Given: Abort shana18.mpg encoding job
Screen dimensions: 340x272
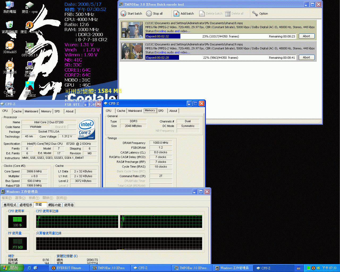Looking at the screenshot, I should pos(307,36).
